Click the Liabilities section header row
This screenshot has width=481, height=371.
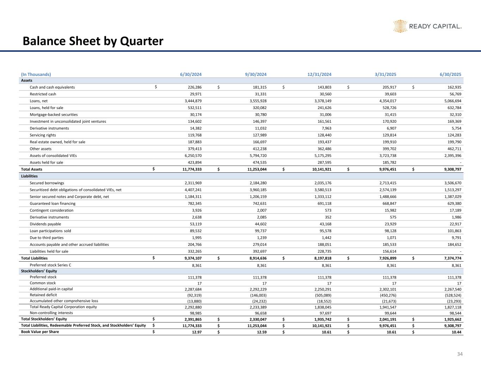[x=29, y=176]
